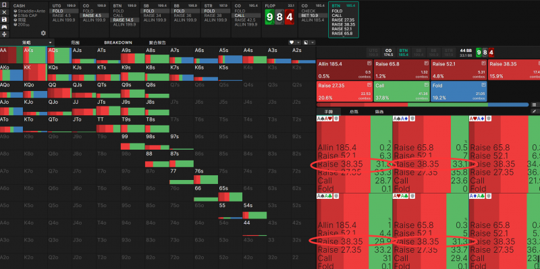Click the corner icon on the Fold card
540x269 pixels.
point(483,85)
